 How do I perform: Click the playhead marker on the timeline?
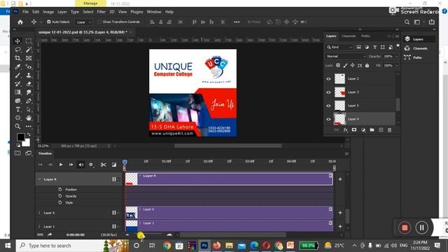125,162
